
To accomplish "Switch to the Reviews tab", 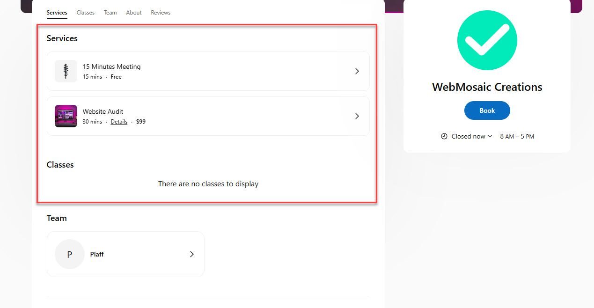I will pyautogui.click(x=160, y=13).
